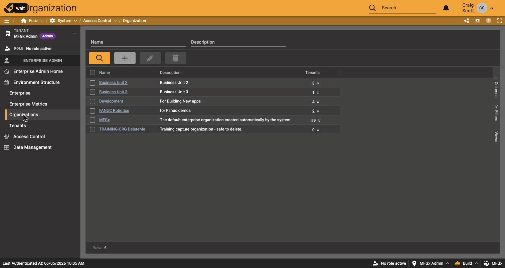This screenshot has height=268, width=505.
Task: Expand the Access Control breadcrumb dropdown
Action: tap(115, 21)
